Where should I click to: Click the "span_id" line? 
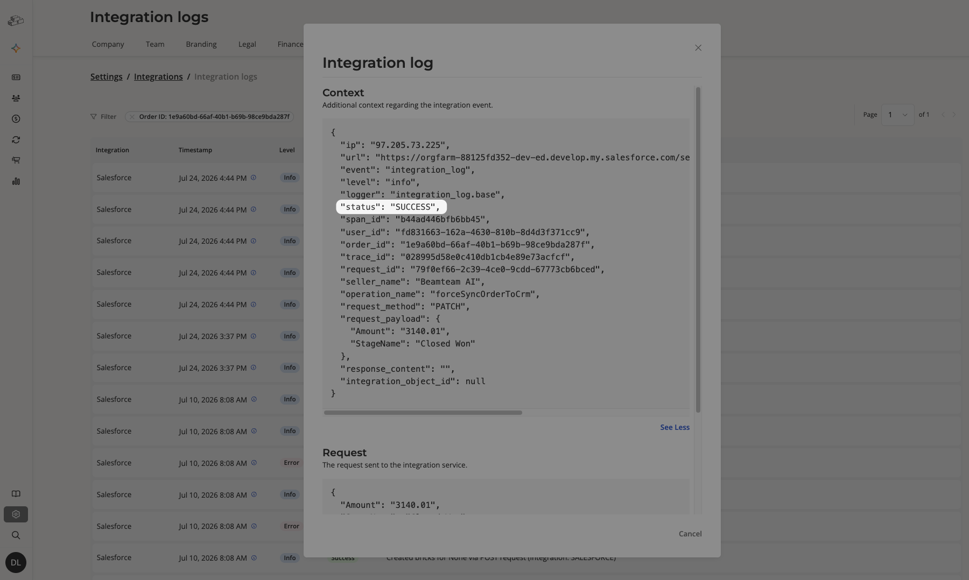tap(415, 220)
